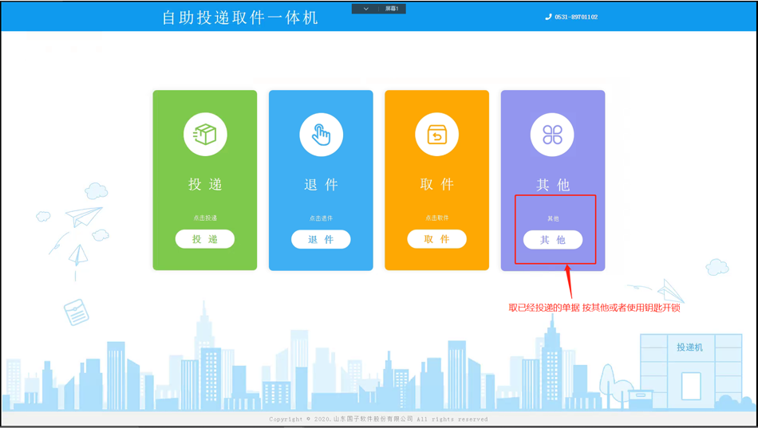
Task: Click the large 投递 card heading
Action: click(x=205, y=185)
